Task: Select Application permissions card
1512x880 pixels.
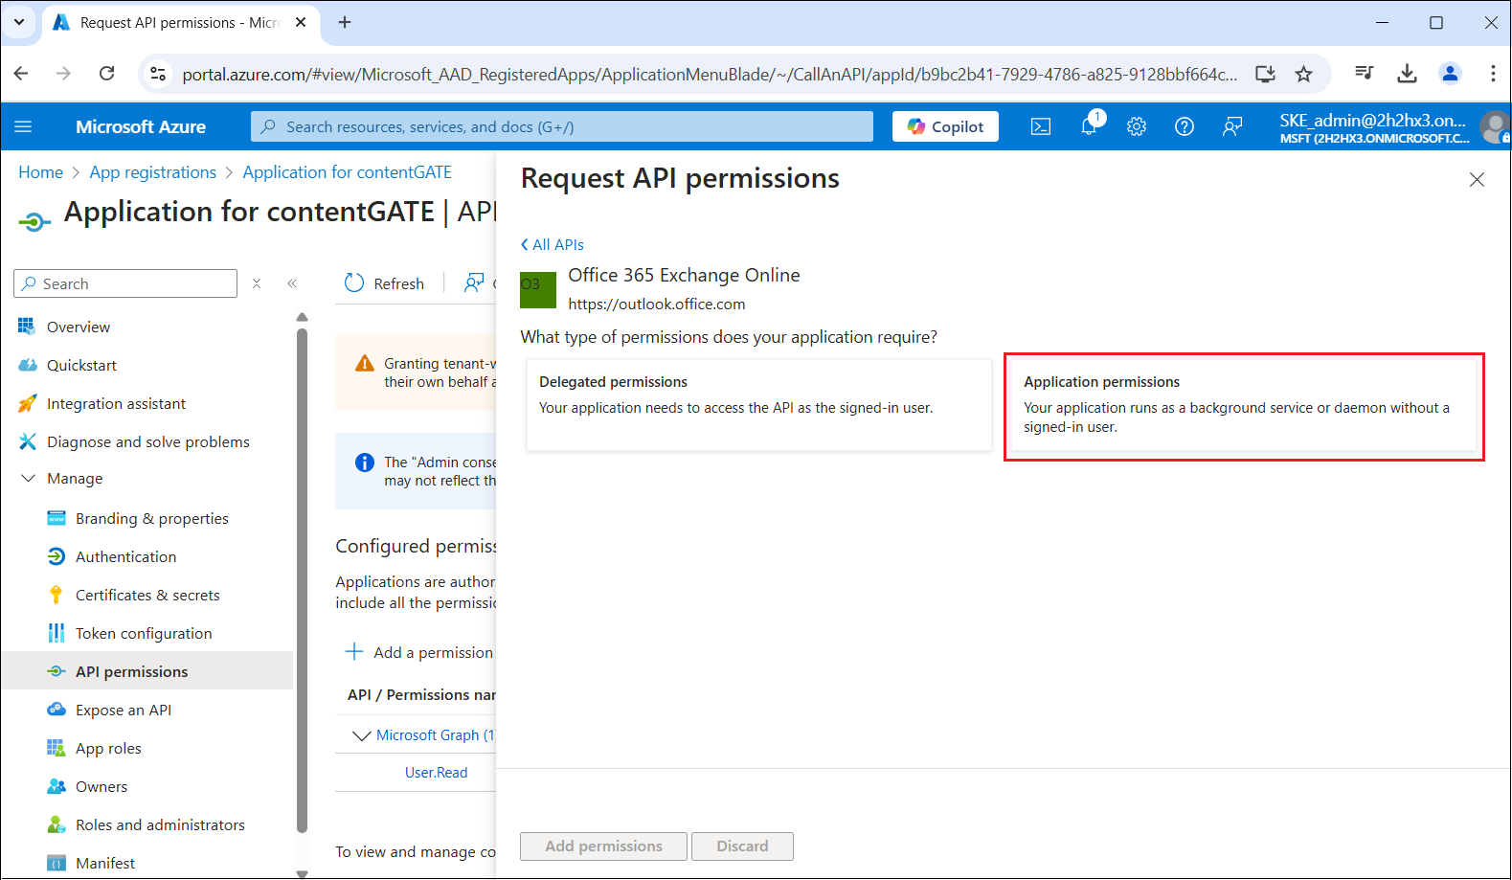Action: pos(1243,406)
